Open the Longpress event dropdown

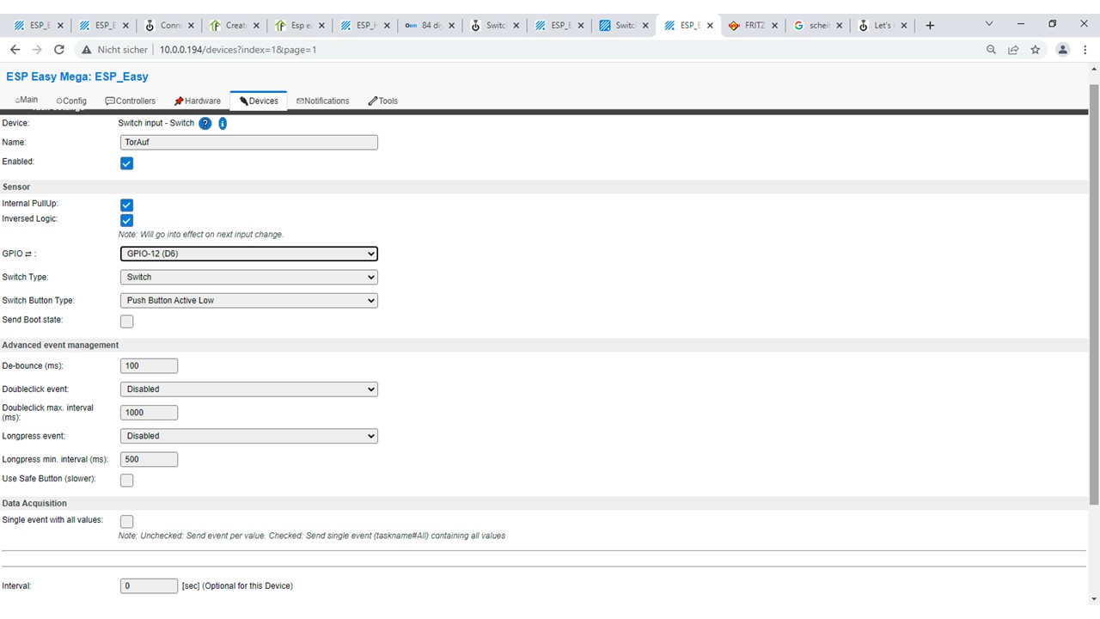point(249,436)
